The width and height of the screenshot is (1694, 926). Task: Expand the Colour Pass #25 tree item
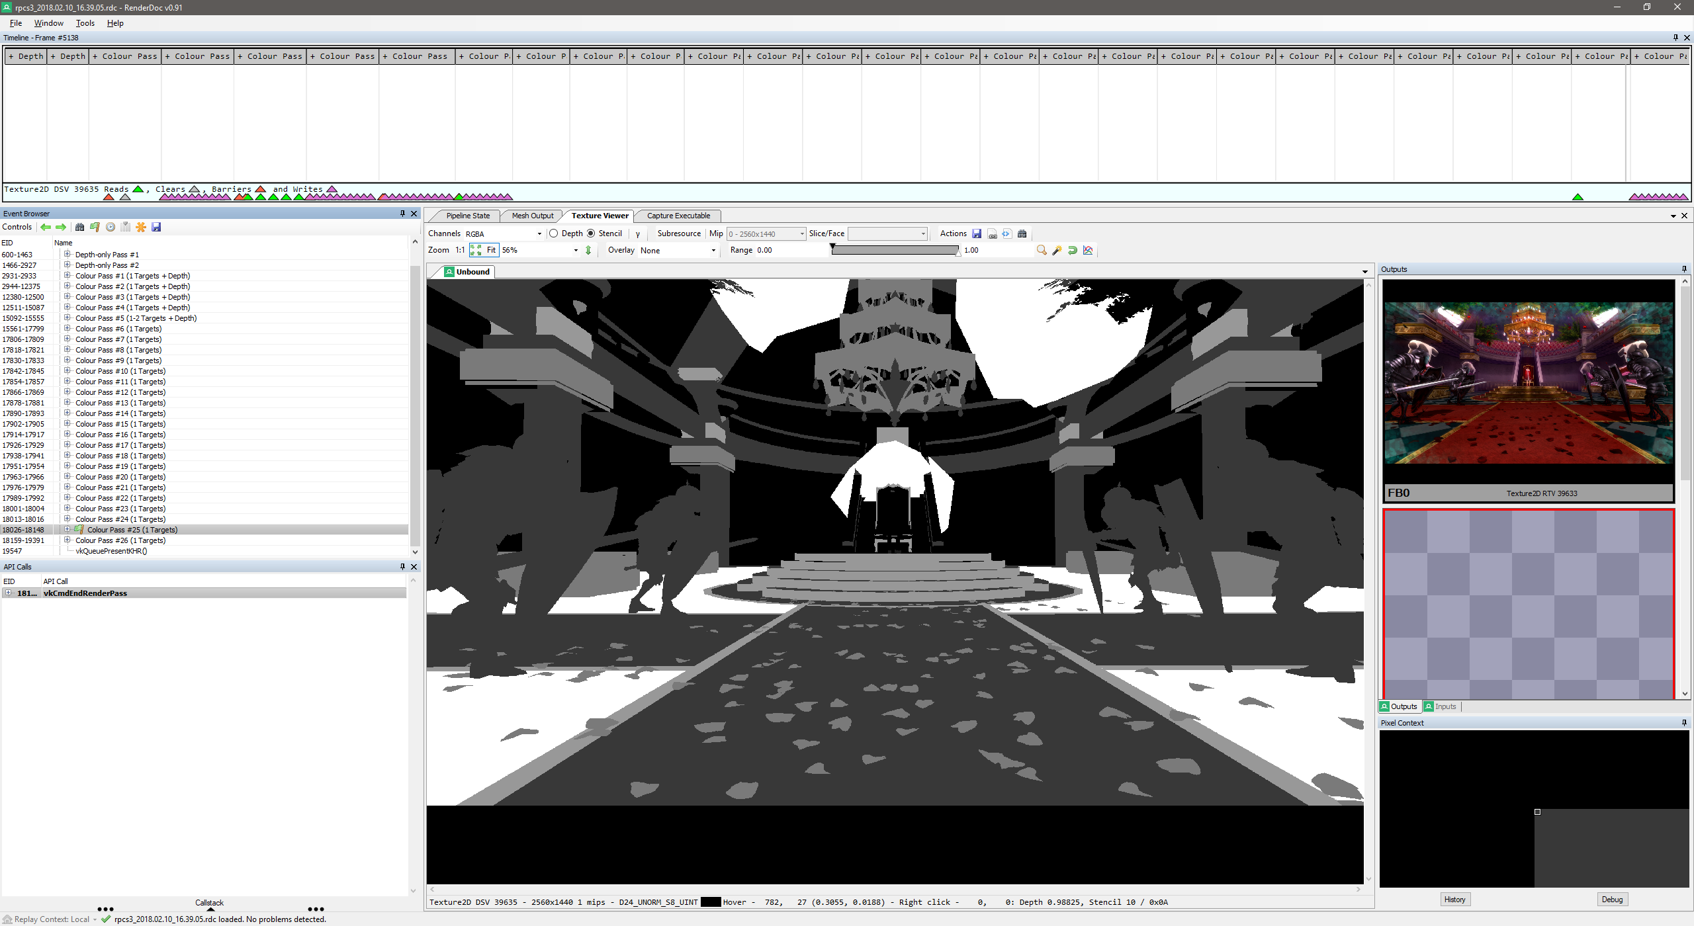68,529
